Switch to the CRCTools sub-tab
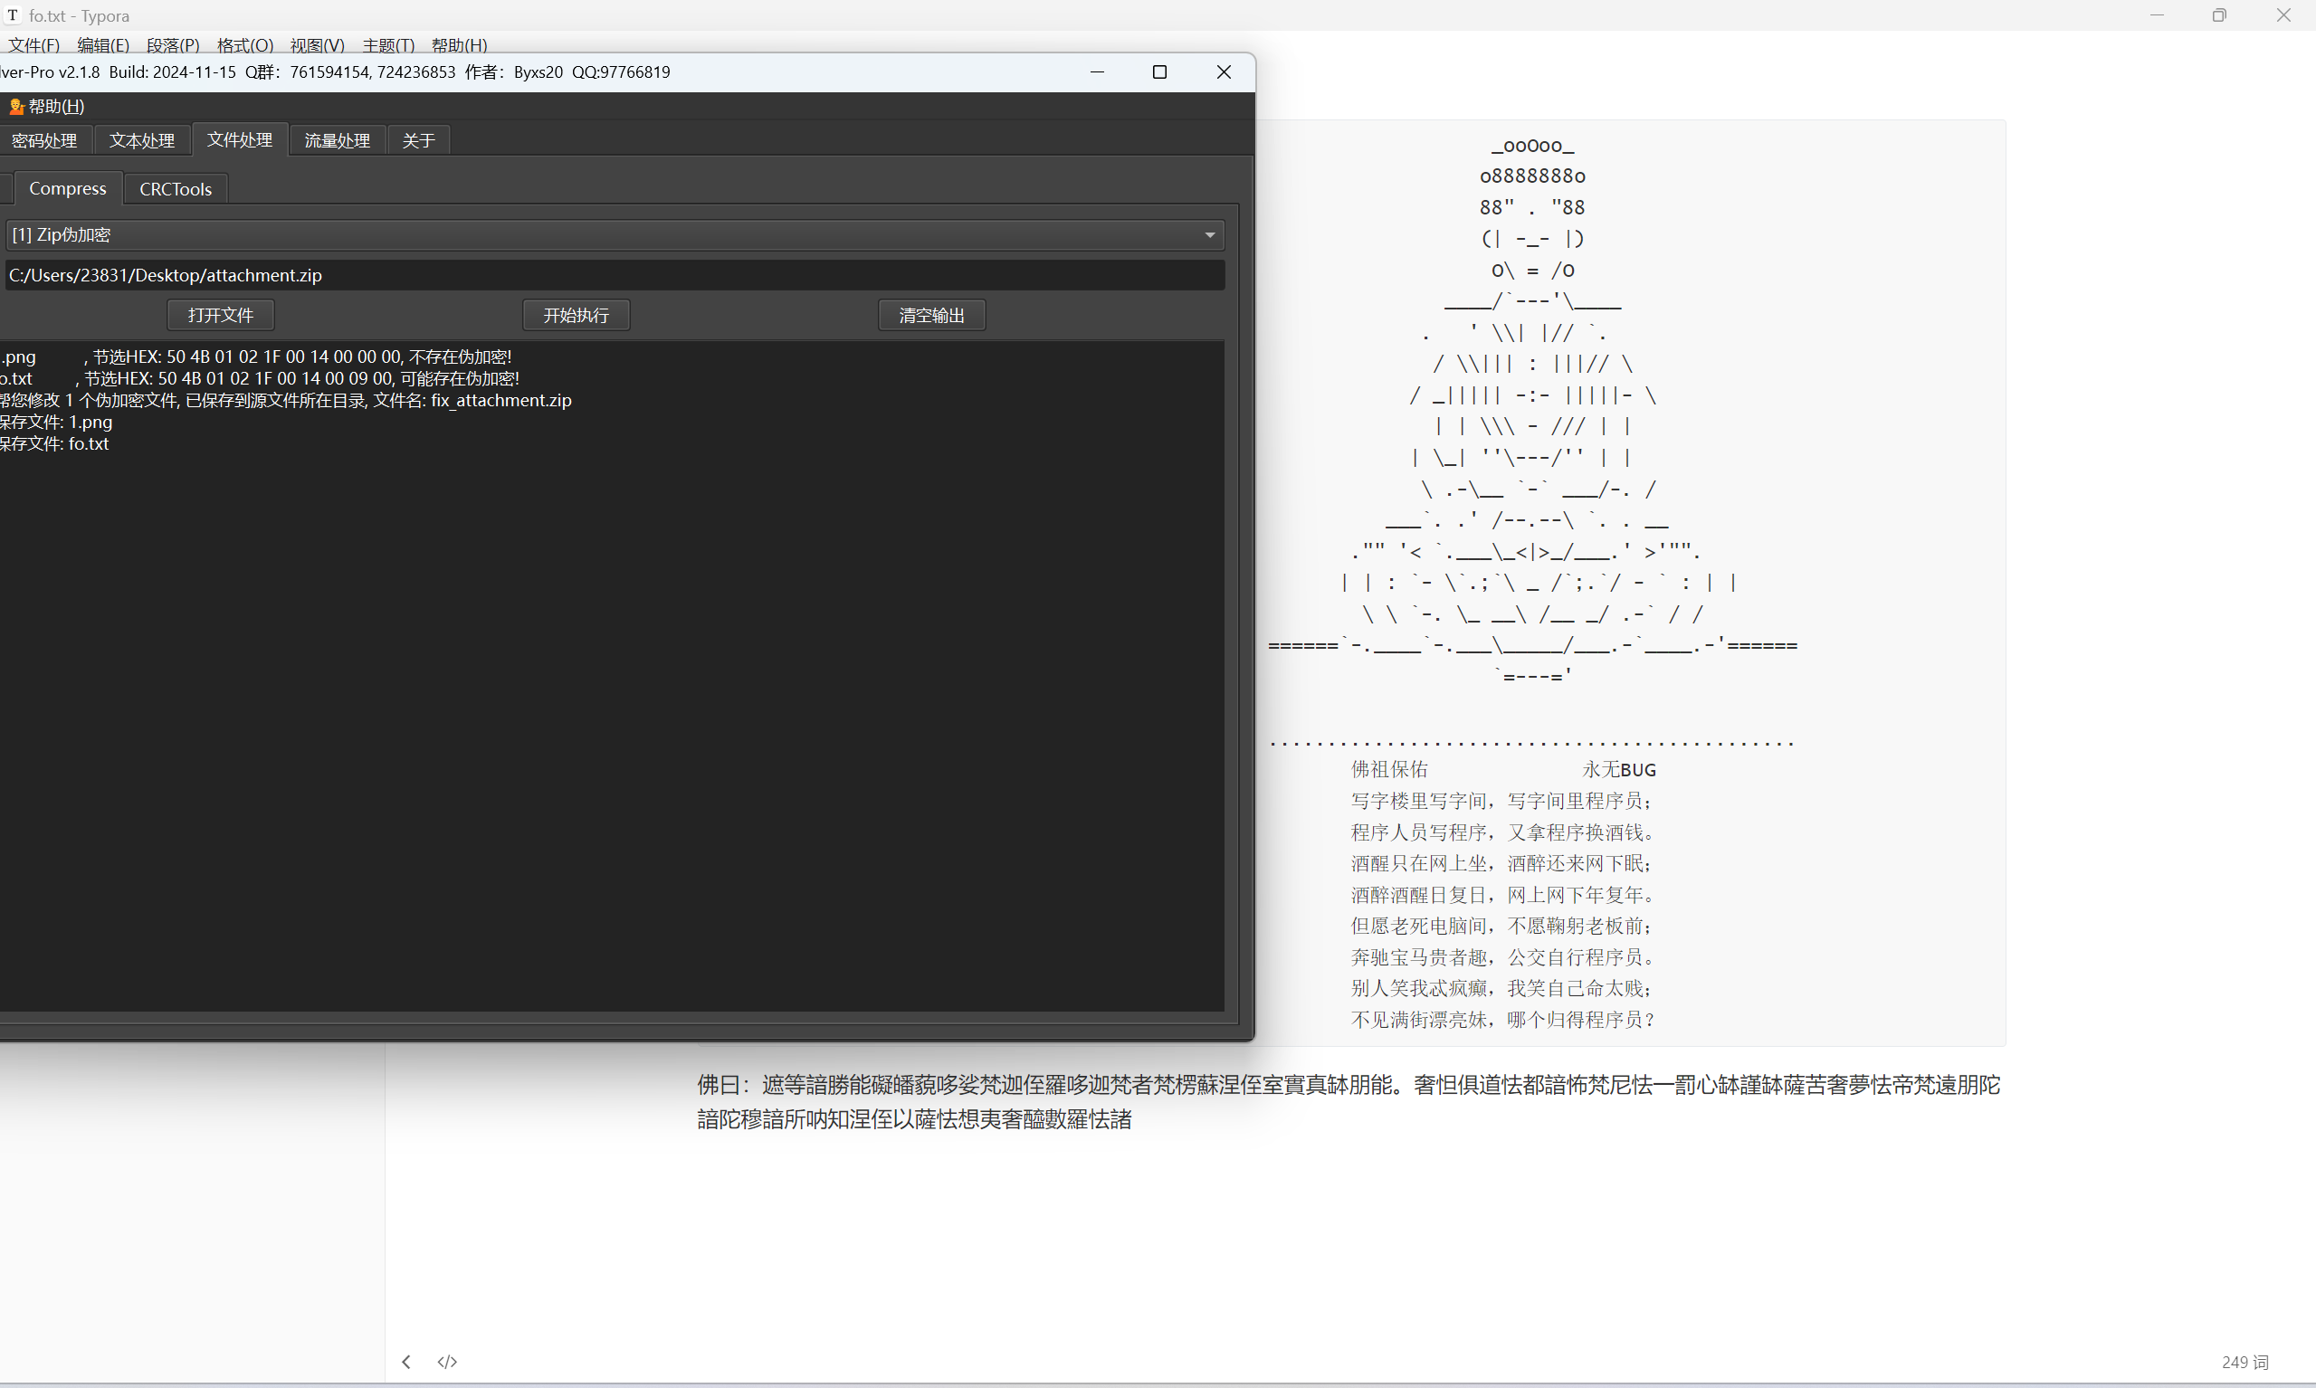Viewport: 2316px width, 1388px height. click(176, 189)
